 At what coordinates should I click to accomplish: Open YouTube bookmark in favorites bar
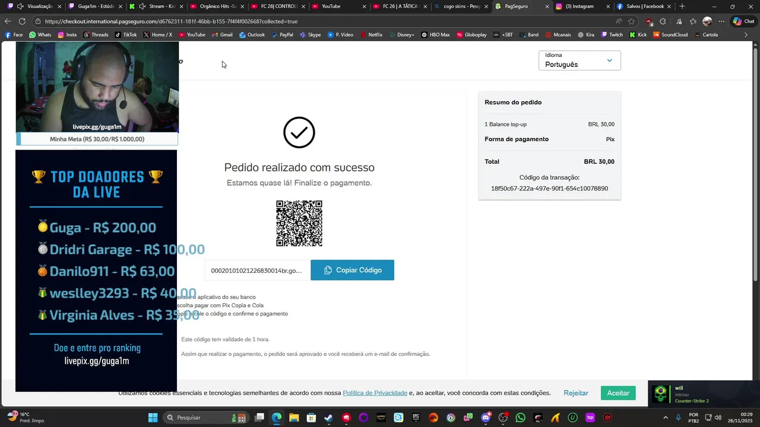click(192, 35)
